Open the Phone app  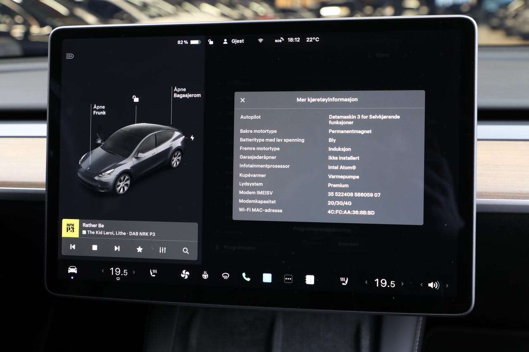click(x=246, y=277)
